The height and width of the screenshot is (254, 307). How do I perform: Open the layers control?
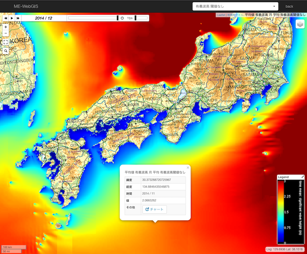[300, 24]
